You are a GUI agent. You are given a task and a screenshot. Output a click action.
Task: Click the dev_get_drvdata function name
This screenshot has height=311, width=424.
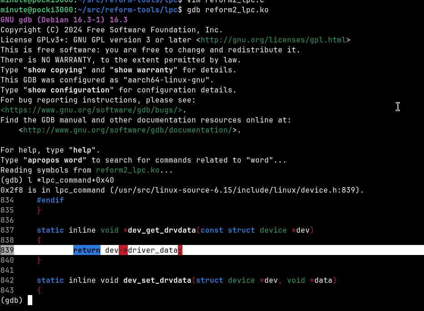click(162, 230)
